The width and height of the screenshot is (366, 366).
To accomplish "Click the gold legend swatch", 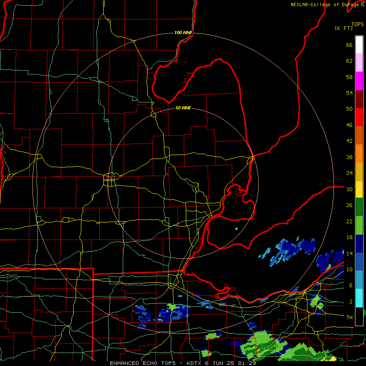I will pyautogui.click(x=359, y=172).
